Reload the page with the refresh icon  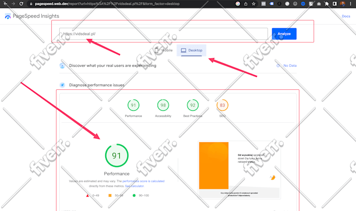[x=21, y=4]
